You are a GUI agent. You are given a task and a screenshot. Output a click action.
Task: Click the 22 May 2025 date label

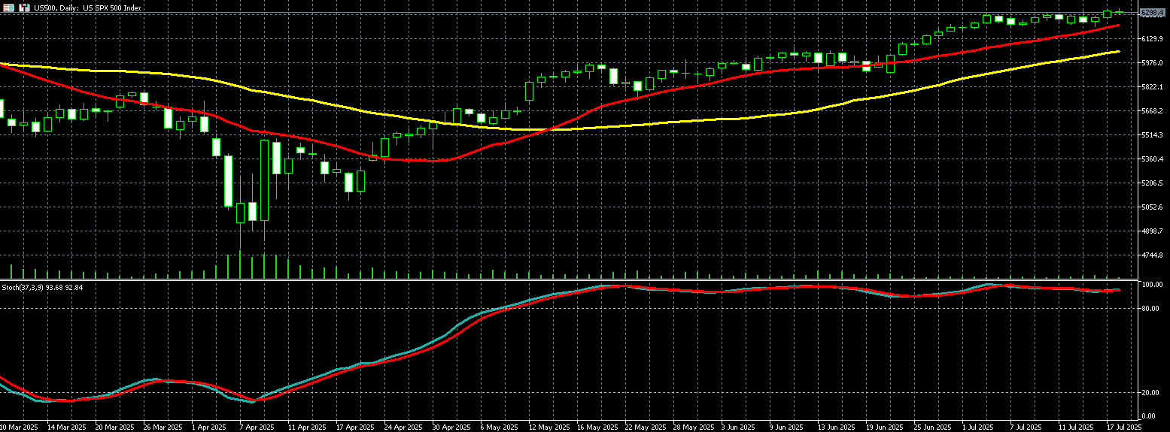point(645,426)
